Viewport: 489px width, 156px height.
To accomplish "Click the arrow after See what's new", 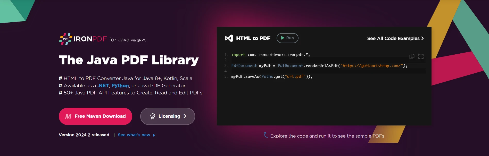I will coord(154,135).
